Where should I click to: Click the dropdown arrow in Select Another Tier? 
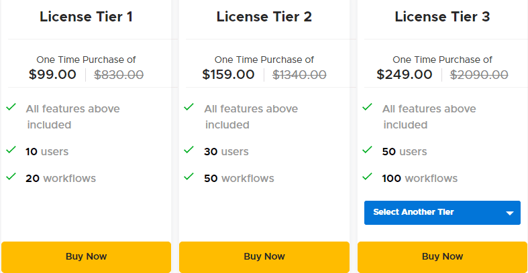(x=509, y=213)
